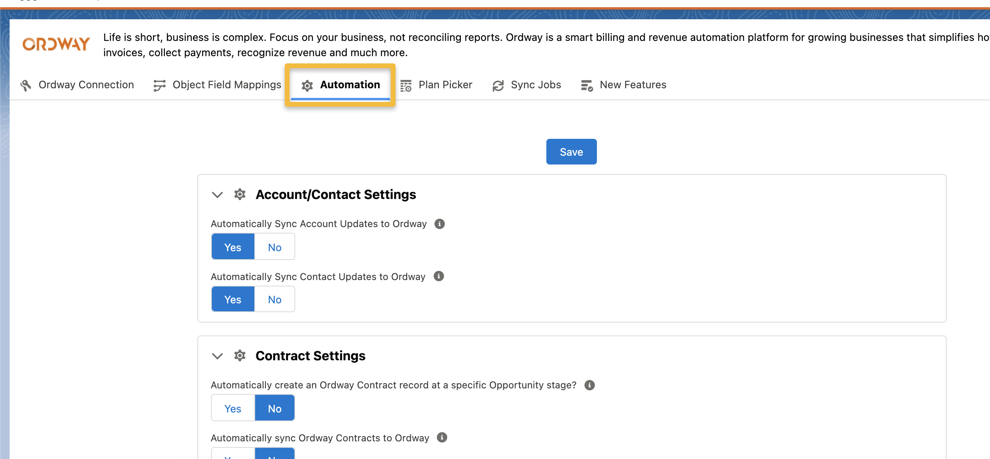Click gear icon beside Account/Contact Settings
This screenshot has width=990, height=459.
240,194
